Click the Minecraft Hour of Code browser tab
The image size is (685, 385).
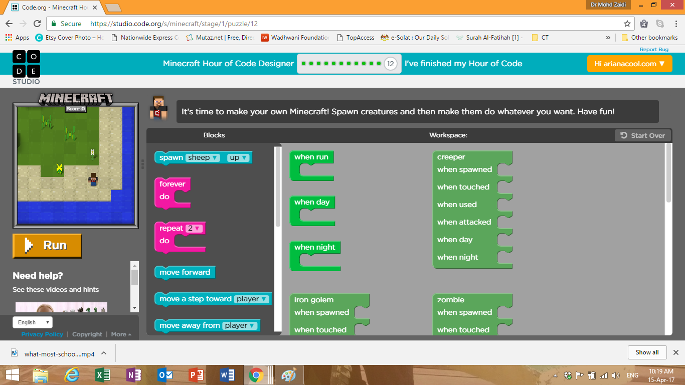tap(54, 8)
